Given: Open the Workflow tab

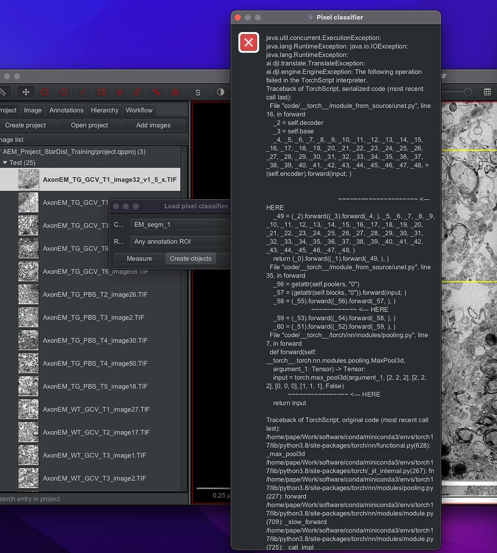Looking at the screenshot, I should pos(139,110).
